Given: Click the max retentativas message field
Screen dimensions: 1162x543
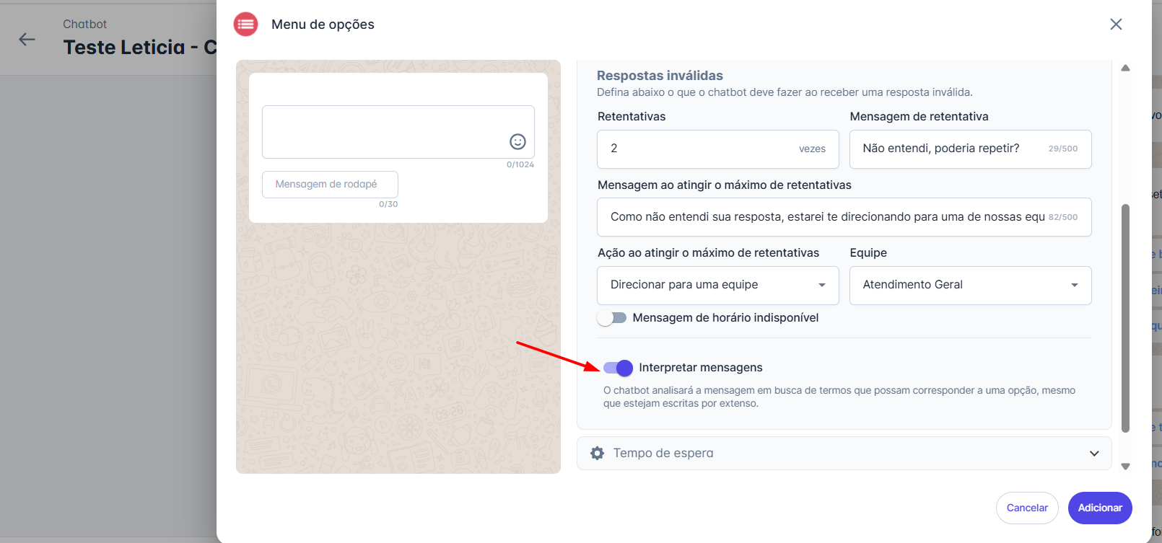Looking at the screenshot, I should (826, 217).
